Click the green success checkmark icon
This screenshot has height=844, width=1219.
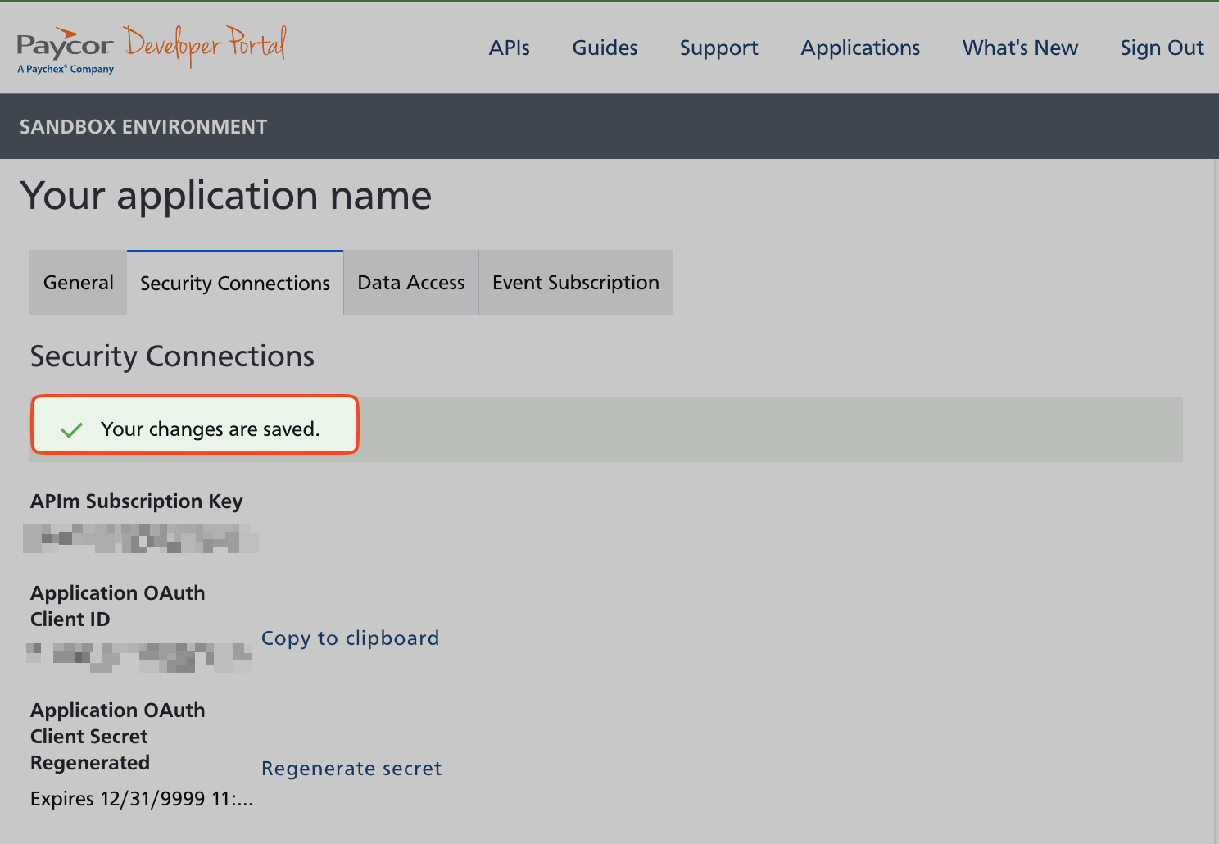point(71,430)
